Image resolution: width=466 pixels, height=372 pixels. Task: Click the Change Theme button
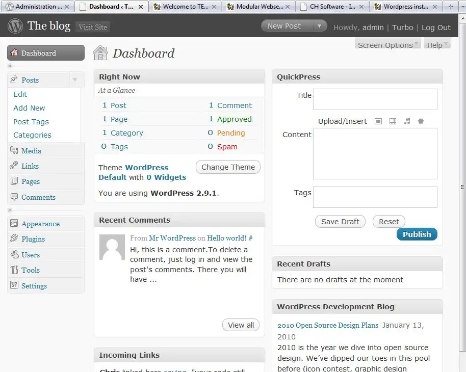tap(228, 167)
